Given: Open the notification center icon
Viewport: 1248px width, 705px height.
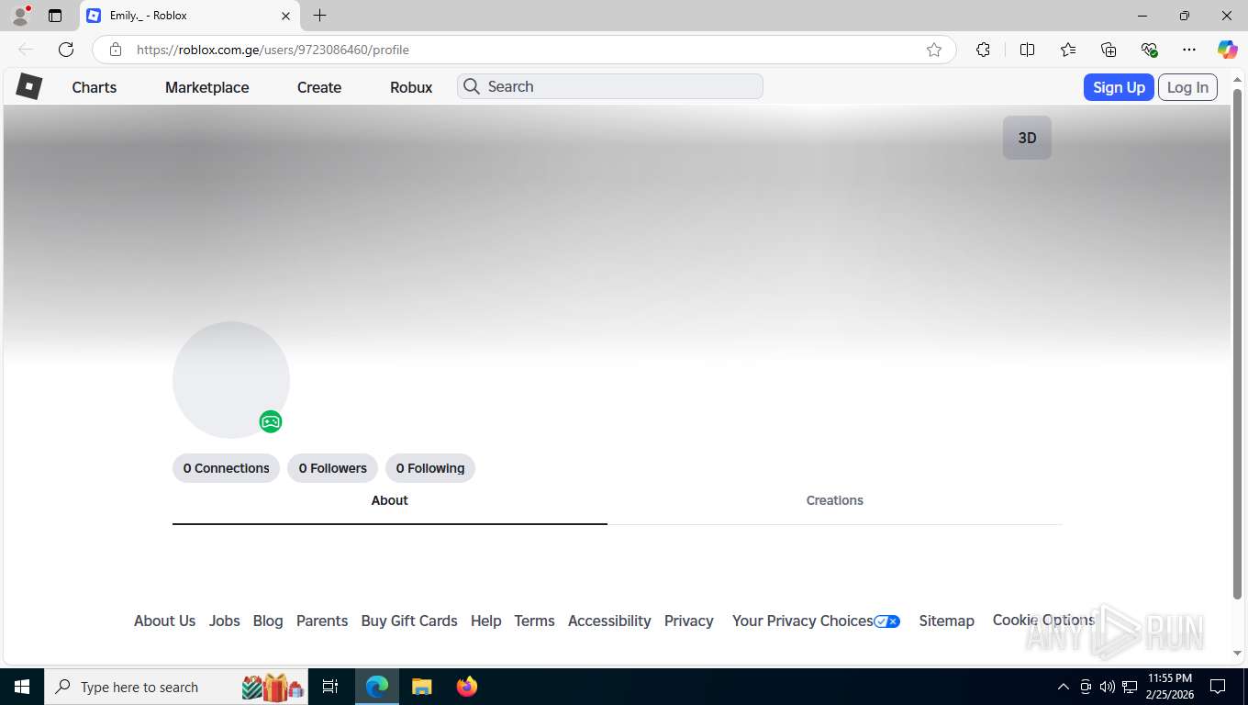Looking at the screenshot, I should [x=1218, y=687].
